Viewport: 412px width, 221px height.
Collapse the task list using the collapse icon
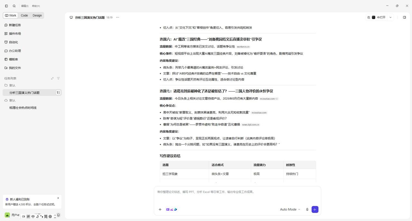pos(52,78)
